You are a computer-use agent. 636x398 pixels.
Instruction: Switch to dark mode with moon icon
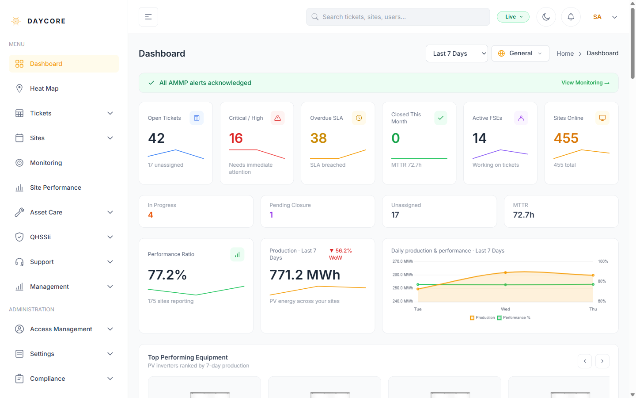546,17
